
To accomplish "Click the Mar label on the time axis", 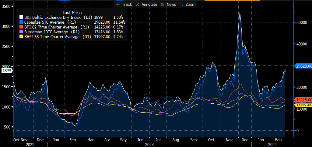I will click(90, 140).
